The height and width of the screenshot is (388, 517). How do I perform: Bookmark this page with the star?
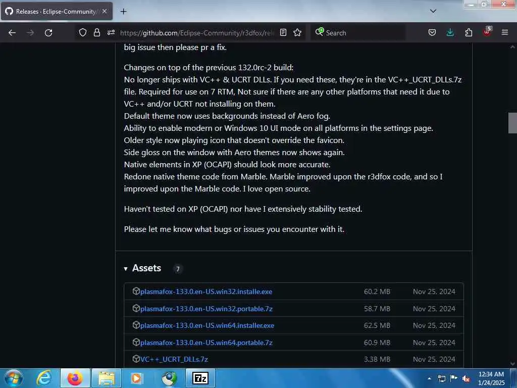click(297, 32)
